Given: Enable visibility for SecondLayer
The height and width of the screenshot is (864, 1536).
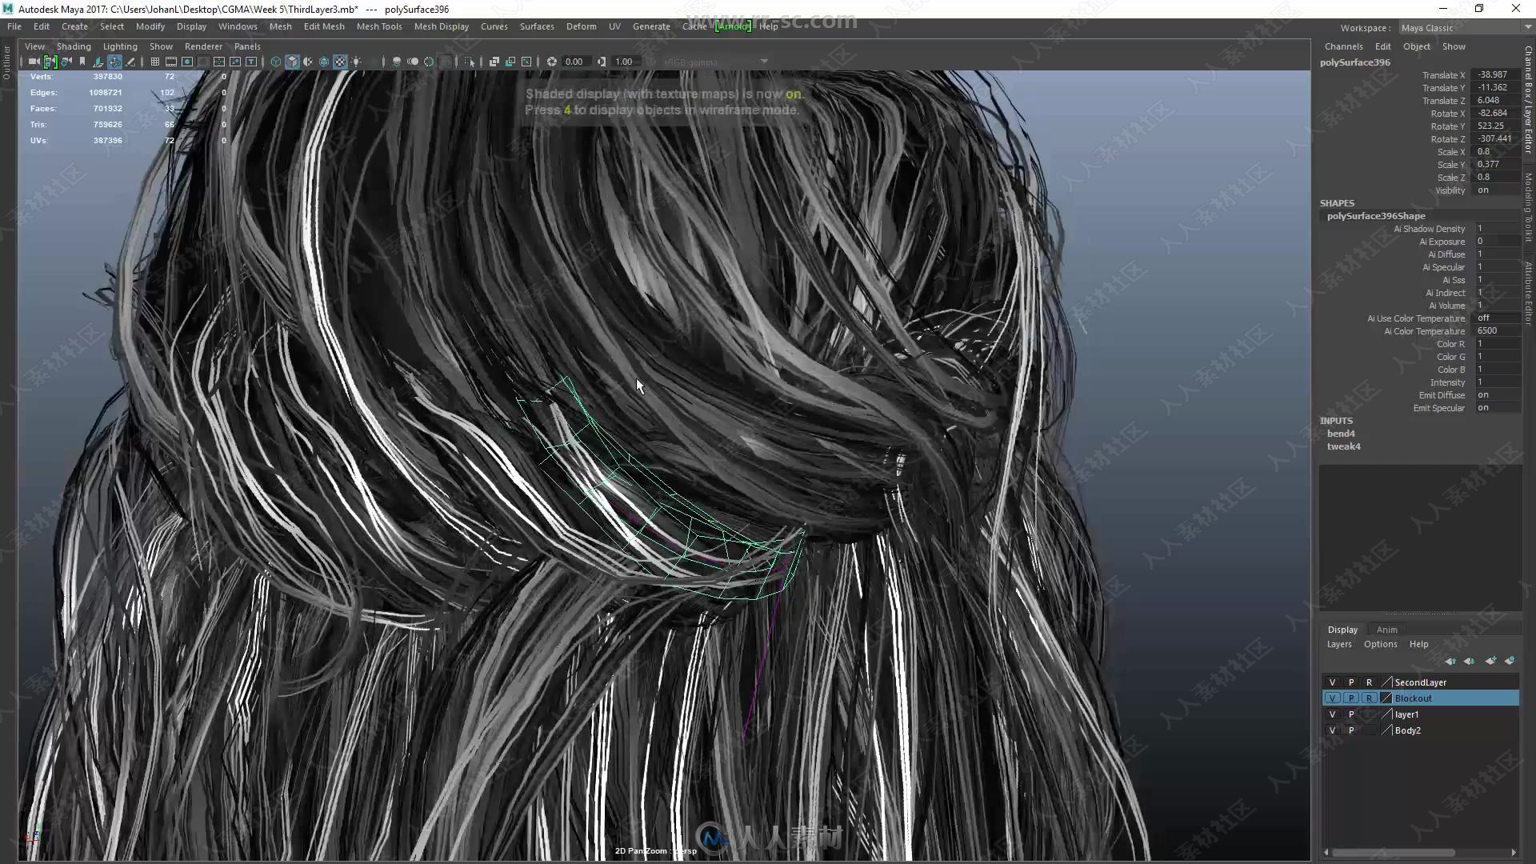Looking at the screenshot, I should click(x=1332, y=682).
